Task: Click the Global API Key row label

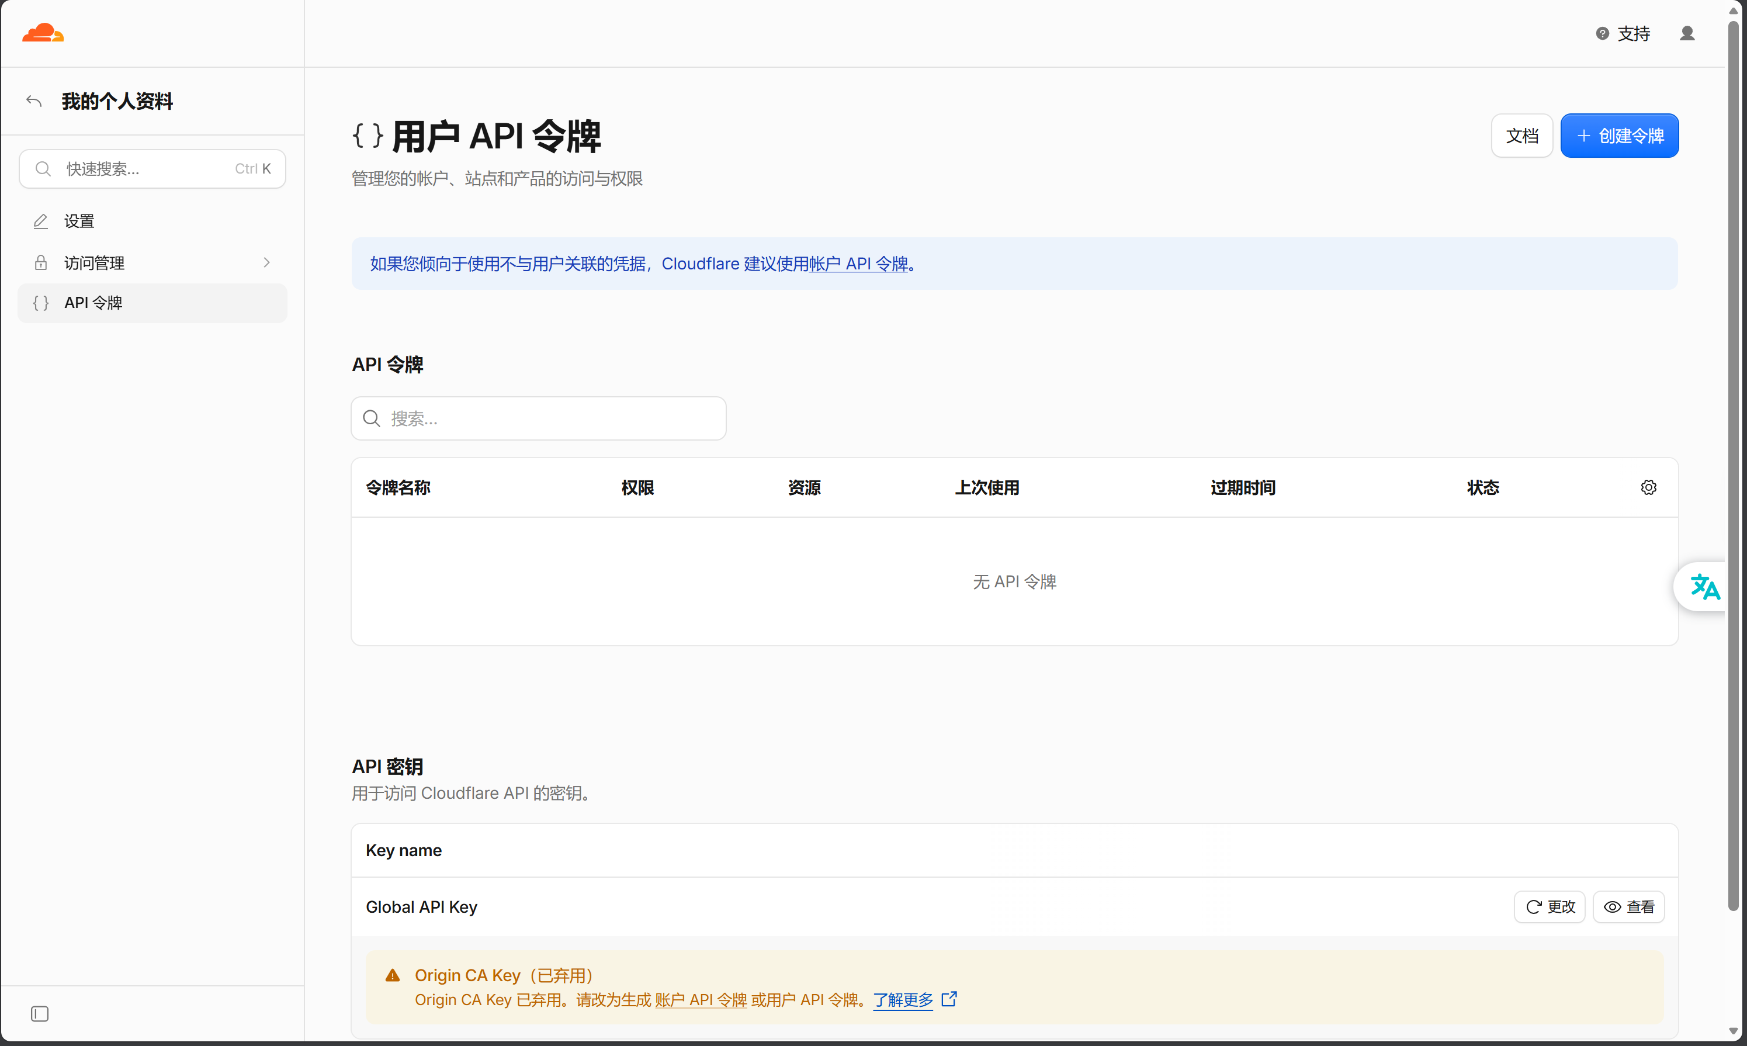Action: [x=421, y=907]
